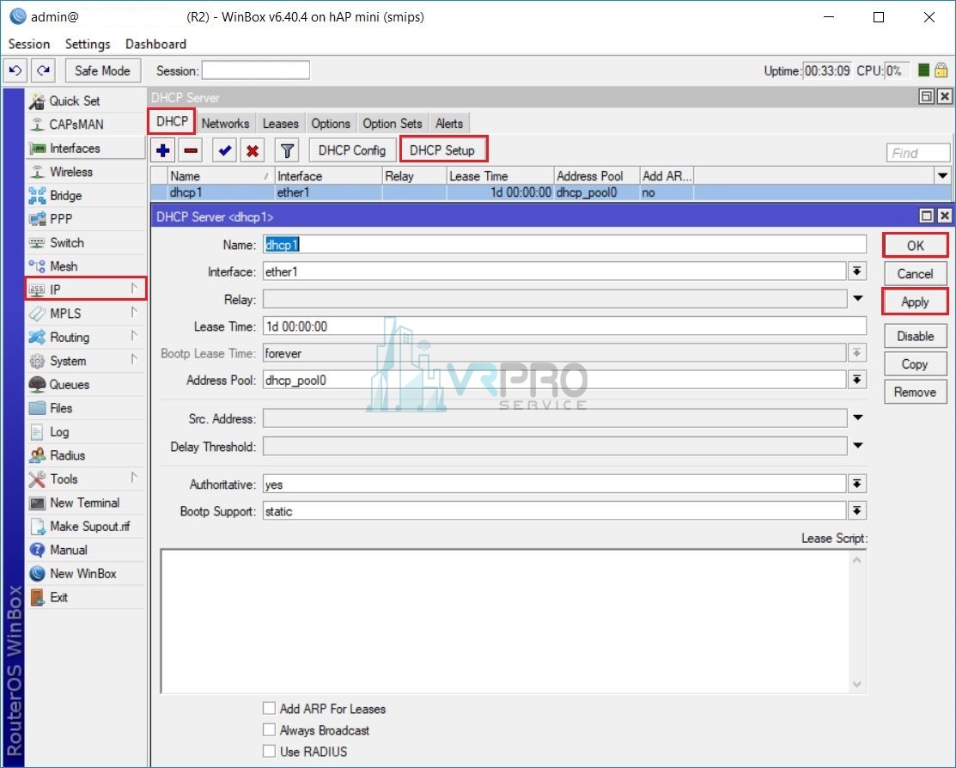Open the Settings menu

coord(88,44)
